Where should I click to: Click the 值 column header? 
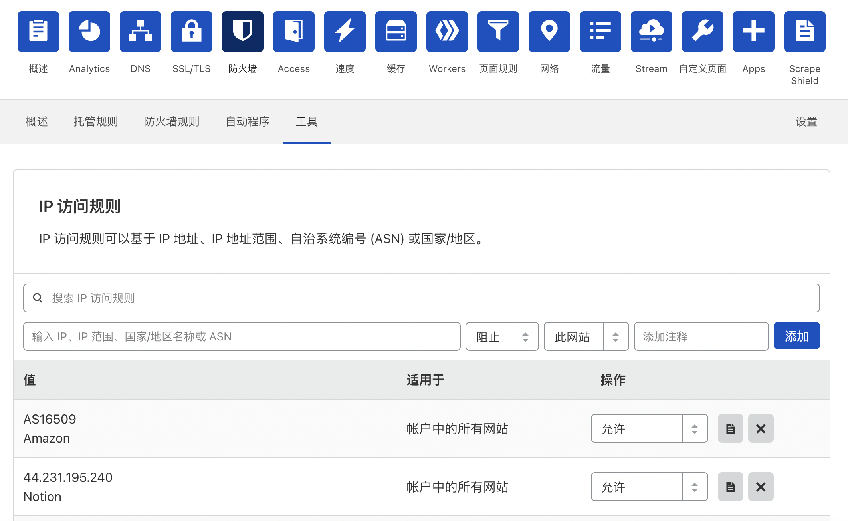tap(30, 380)
